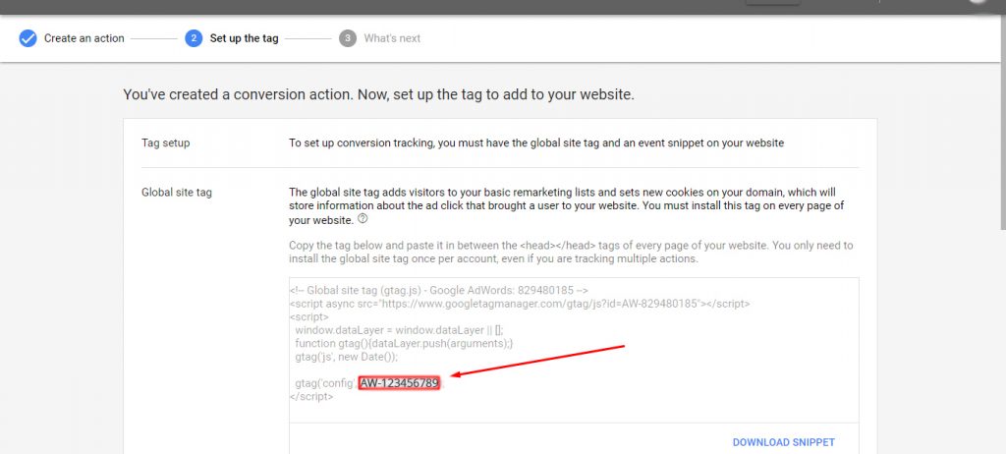Go back to Create an action step
The width and height of the screenshot is (1006, 454).
(84, 38)
